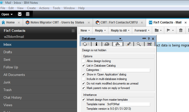Open the Trash folder
The height and width of the screenshot is (112, 189).
(38, 90)
